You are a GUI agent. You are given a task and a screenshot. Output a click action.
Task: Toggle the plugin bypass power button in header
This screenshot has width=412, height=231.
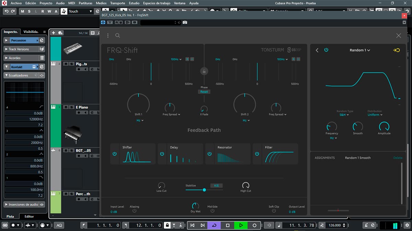point(103,23)
